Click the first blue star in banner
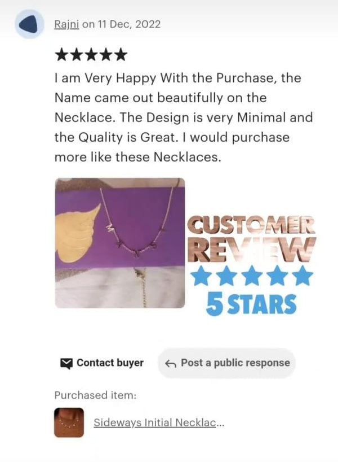Viewport: 338px width, 462px height. point(202,276)
